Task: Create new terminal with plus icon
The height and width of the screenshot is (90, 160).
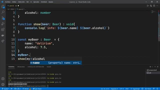Action: click(150, 67)
